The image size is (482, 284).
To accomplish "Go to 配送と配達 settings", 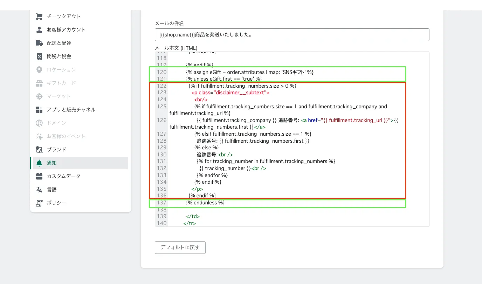I will (x=59, y=43).
